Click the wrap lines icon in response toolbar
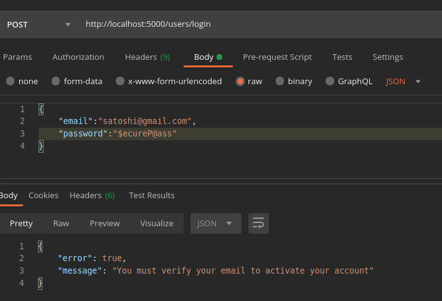Image resolution: width=442 pixels, height=301 pixels. coord(258,223)
